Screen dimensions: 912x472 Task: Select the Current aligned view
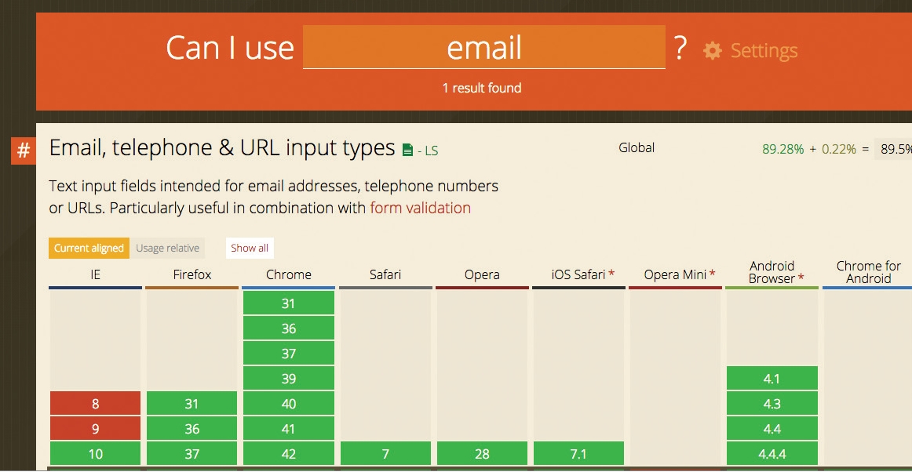[x=89, y=249]
